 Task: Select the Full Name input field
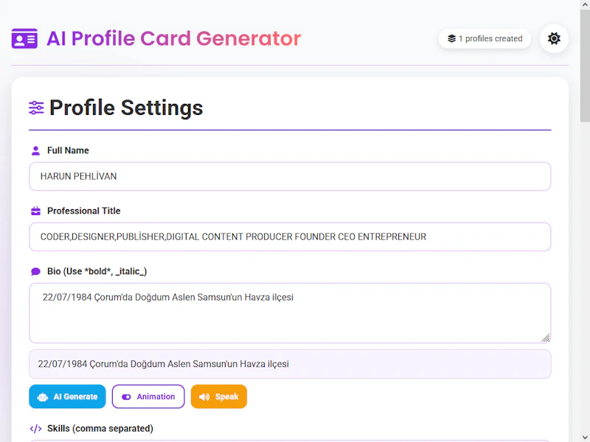pos(290,176)
